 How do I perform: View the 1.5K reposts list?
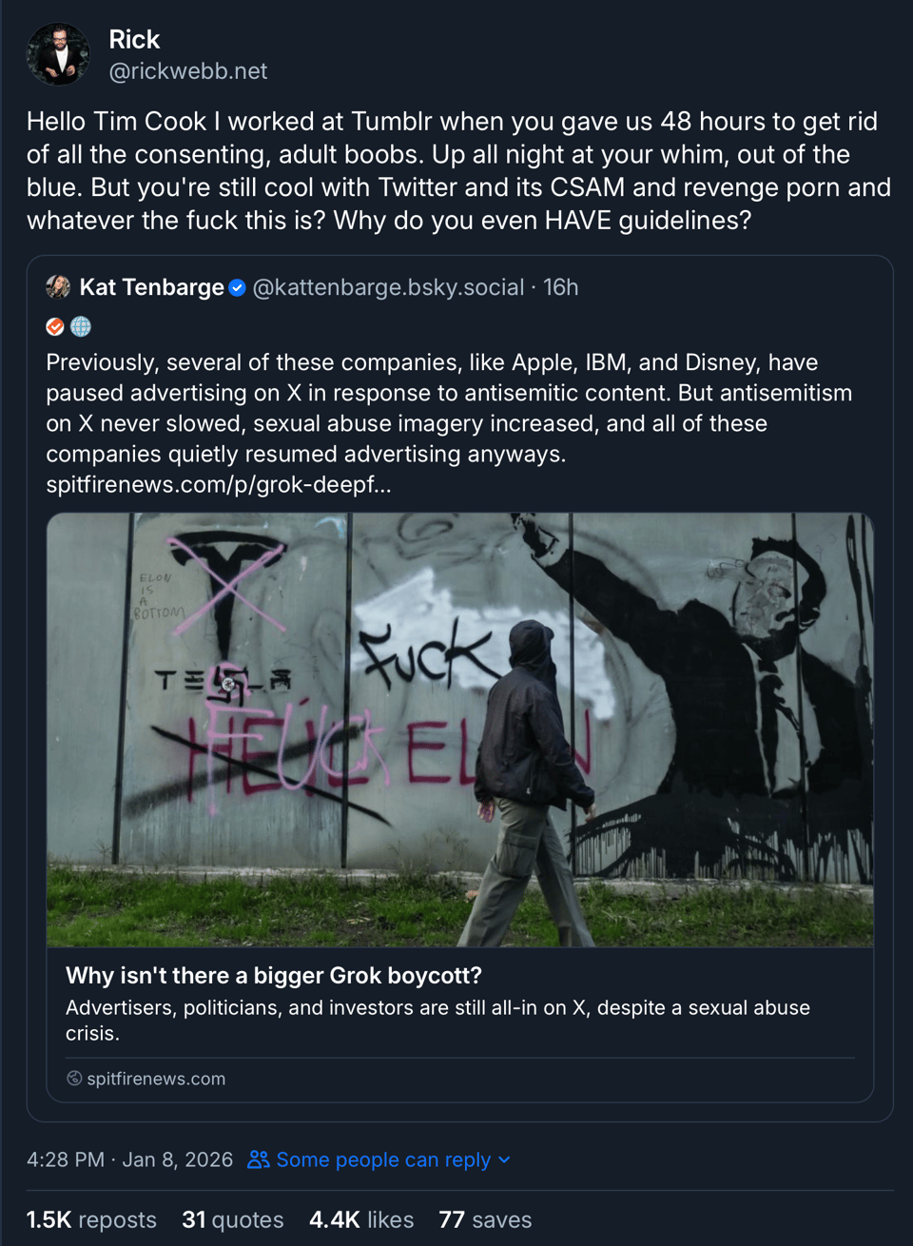click(91, 1219)
